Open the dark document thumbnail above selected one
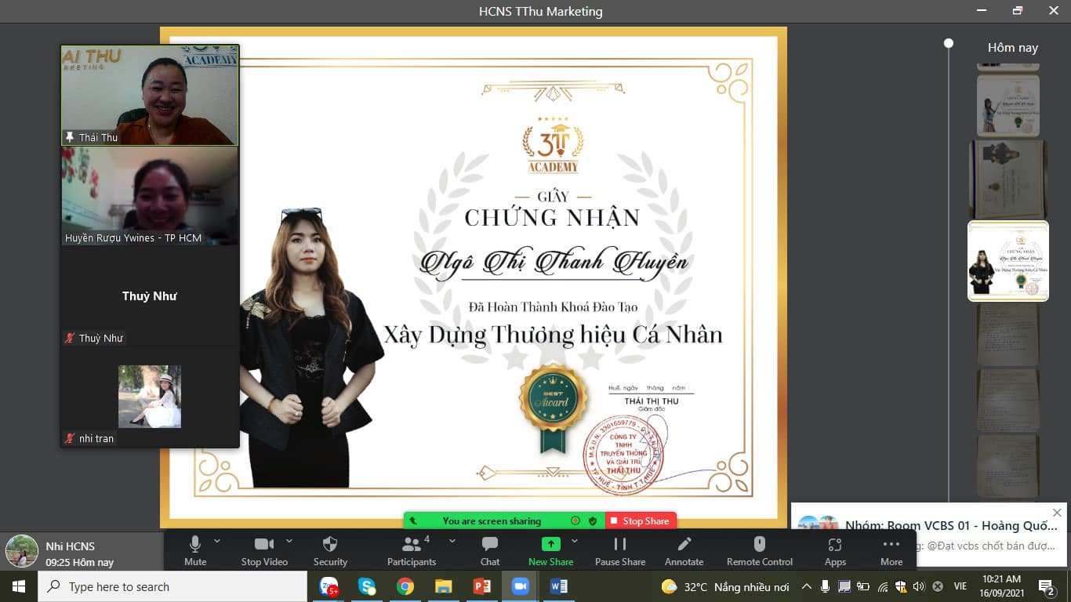 1008,180
